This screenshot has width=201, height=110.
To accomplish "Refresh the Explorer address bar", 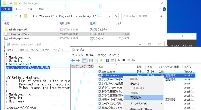I will [x=116, y=16].
